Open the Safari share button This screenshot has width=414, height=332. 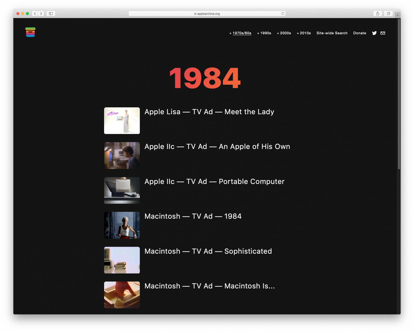[x=378, y=14]
